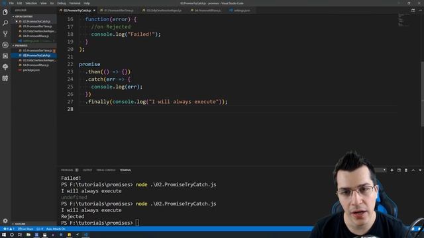Image resolution: width=424 pixels, height=238 pixels.
Task: Open the Edit menu
Action: [x=19, y=3]
